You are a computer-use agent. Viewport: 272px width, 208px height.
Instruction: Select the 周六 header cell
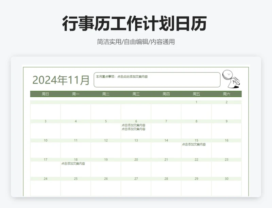coord(226,94)
